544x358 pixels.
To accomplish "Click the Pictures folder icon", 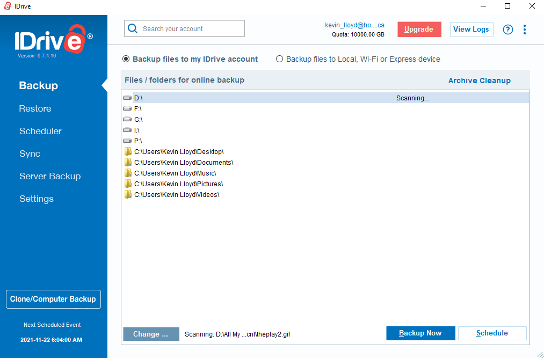I will click(x=128, y=184).
